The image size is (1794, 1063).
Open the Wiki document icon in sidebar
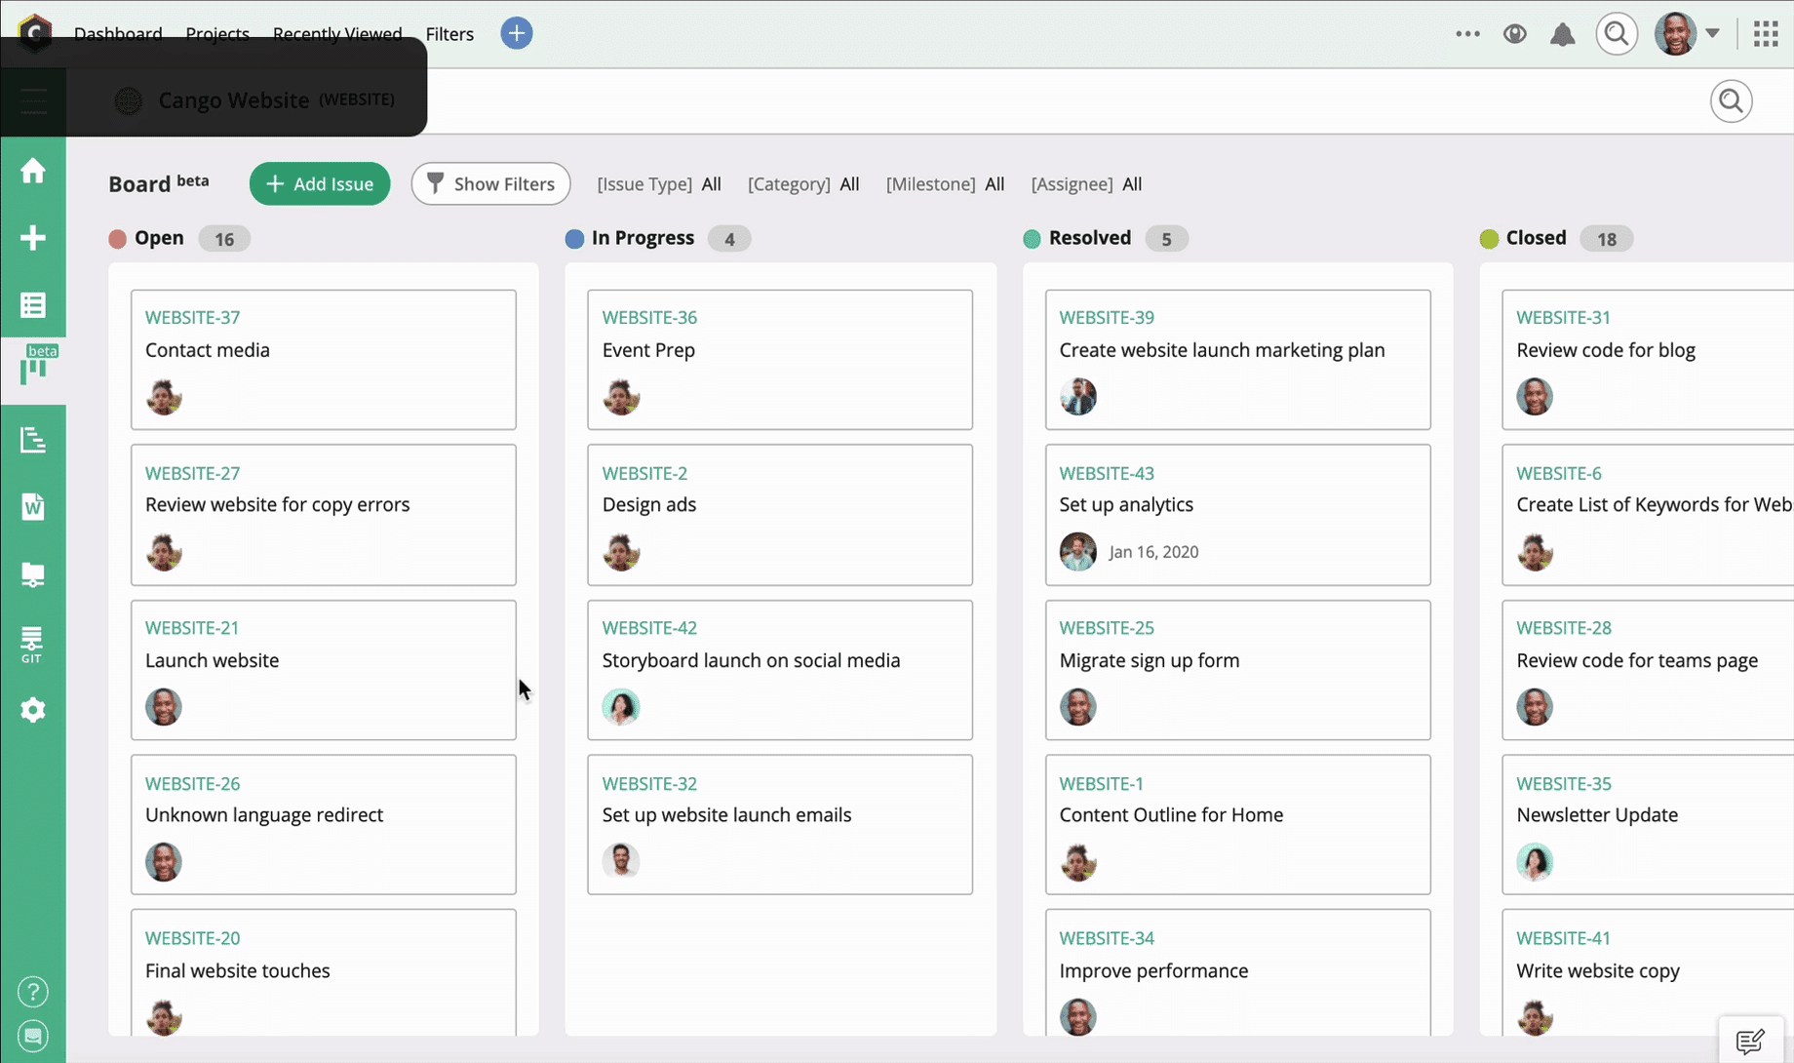coord(33,506)
